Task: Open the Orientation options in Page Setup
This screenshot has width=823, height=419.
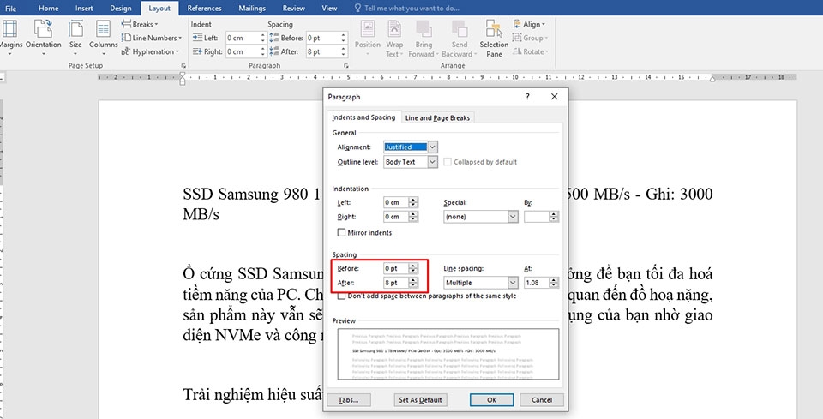Action: (43, 37)
